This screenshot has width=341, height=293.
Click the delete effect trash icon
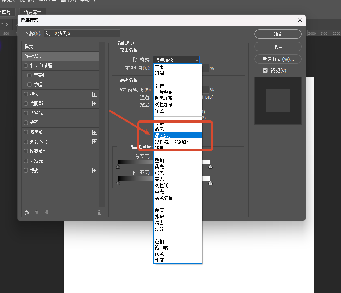[x=99, y=212]
